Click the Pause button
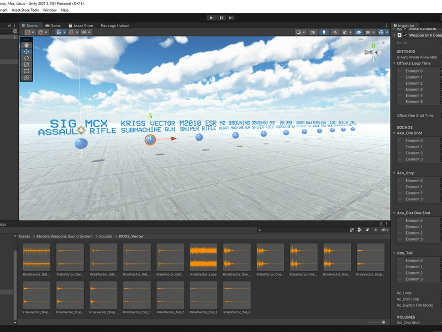442x332 pixels. pyautogui.click(x=222, y=18)
